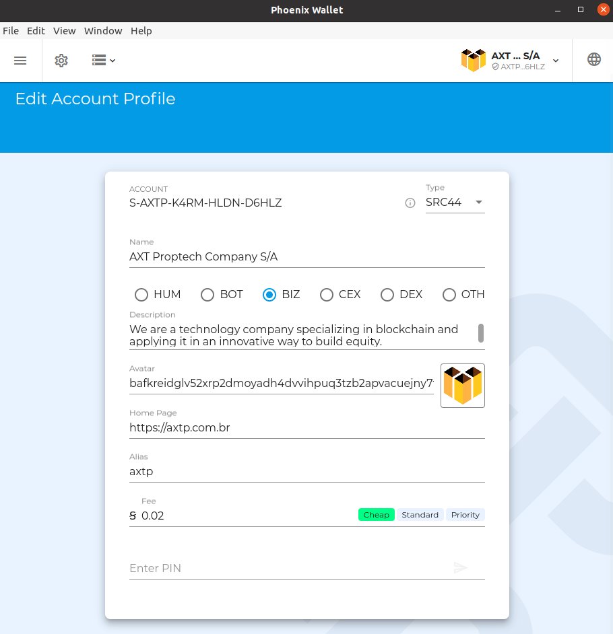Open the View menu

[x=65, y=31]
